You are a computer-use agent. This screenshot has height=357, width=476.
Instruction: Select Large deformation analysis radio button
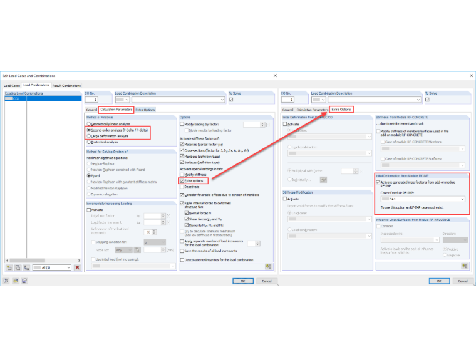[x=89, y=136]
